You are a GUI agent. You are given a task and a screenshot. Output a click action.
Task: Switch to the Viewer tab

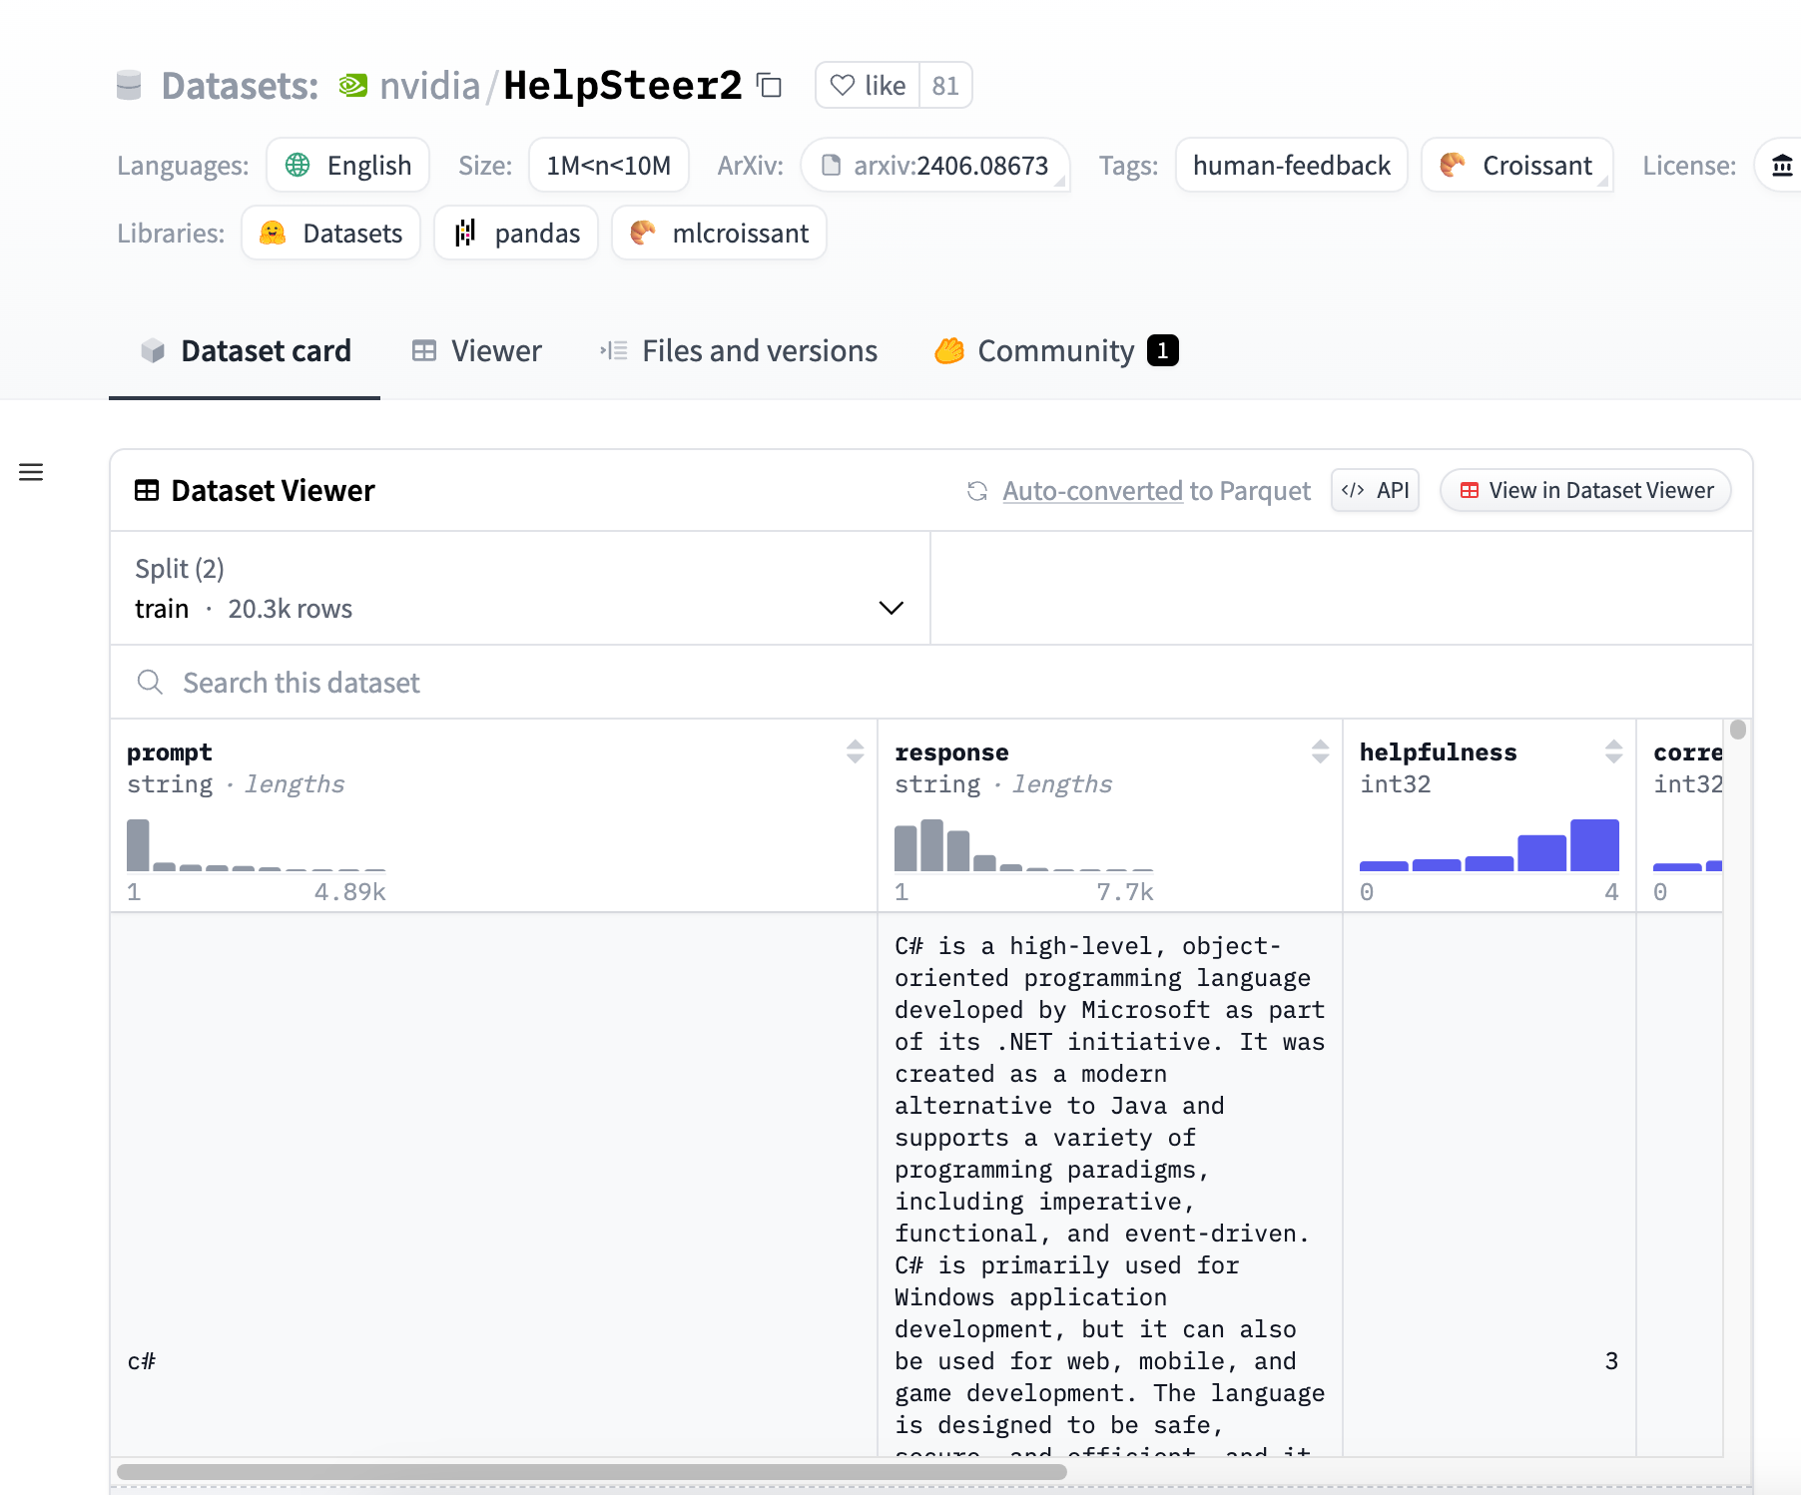pos(476,351)
